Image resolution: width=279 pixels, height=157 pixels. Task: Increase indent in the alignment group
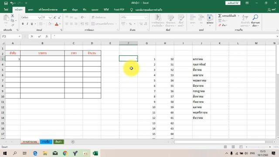(87, 24)
